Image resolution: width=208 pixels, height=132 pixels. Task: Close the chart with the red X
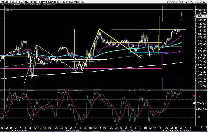tap(204, 2)
